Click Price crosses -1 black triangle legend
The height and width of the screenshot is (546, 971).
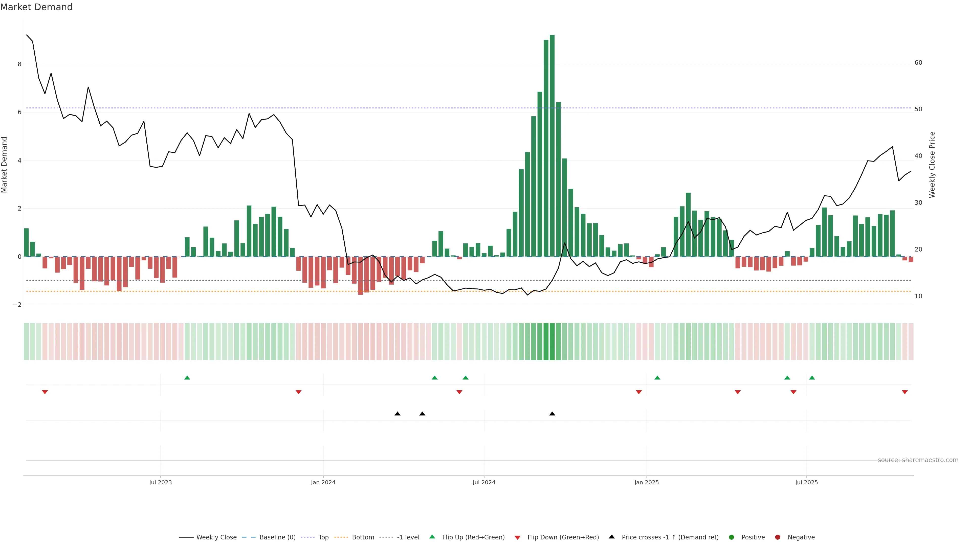[x=612, y=537]
